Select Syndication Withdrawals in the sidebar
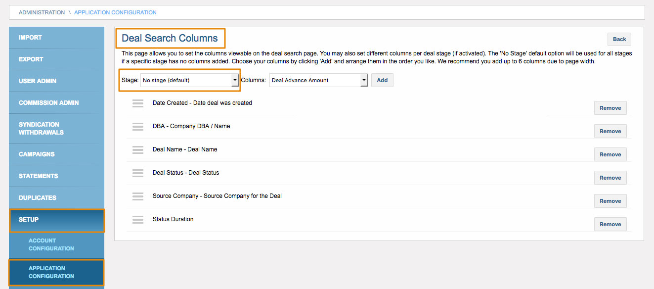 coord(57,129)
